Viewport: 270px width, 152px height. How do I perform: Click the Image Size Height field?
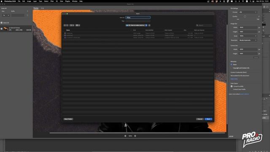pyautogui.click(x=248, y=32)
